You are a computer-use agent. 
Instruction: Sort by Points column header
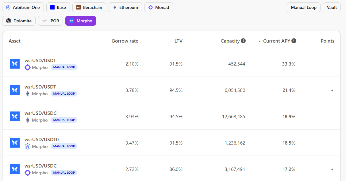tap(328, 41)
